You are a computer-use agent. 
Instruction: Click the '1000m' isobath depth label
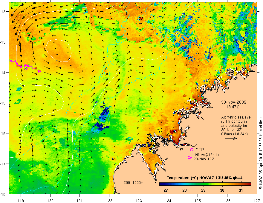[x=138, y=183]
